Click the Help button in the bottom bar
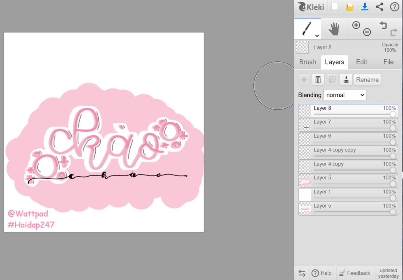Screen dimensions: 403x280 [322, 273]
